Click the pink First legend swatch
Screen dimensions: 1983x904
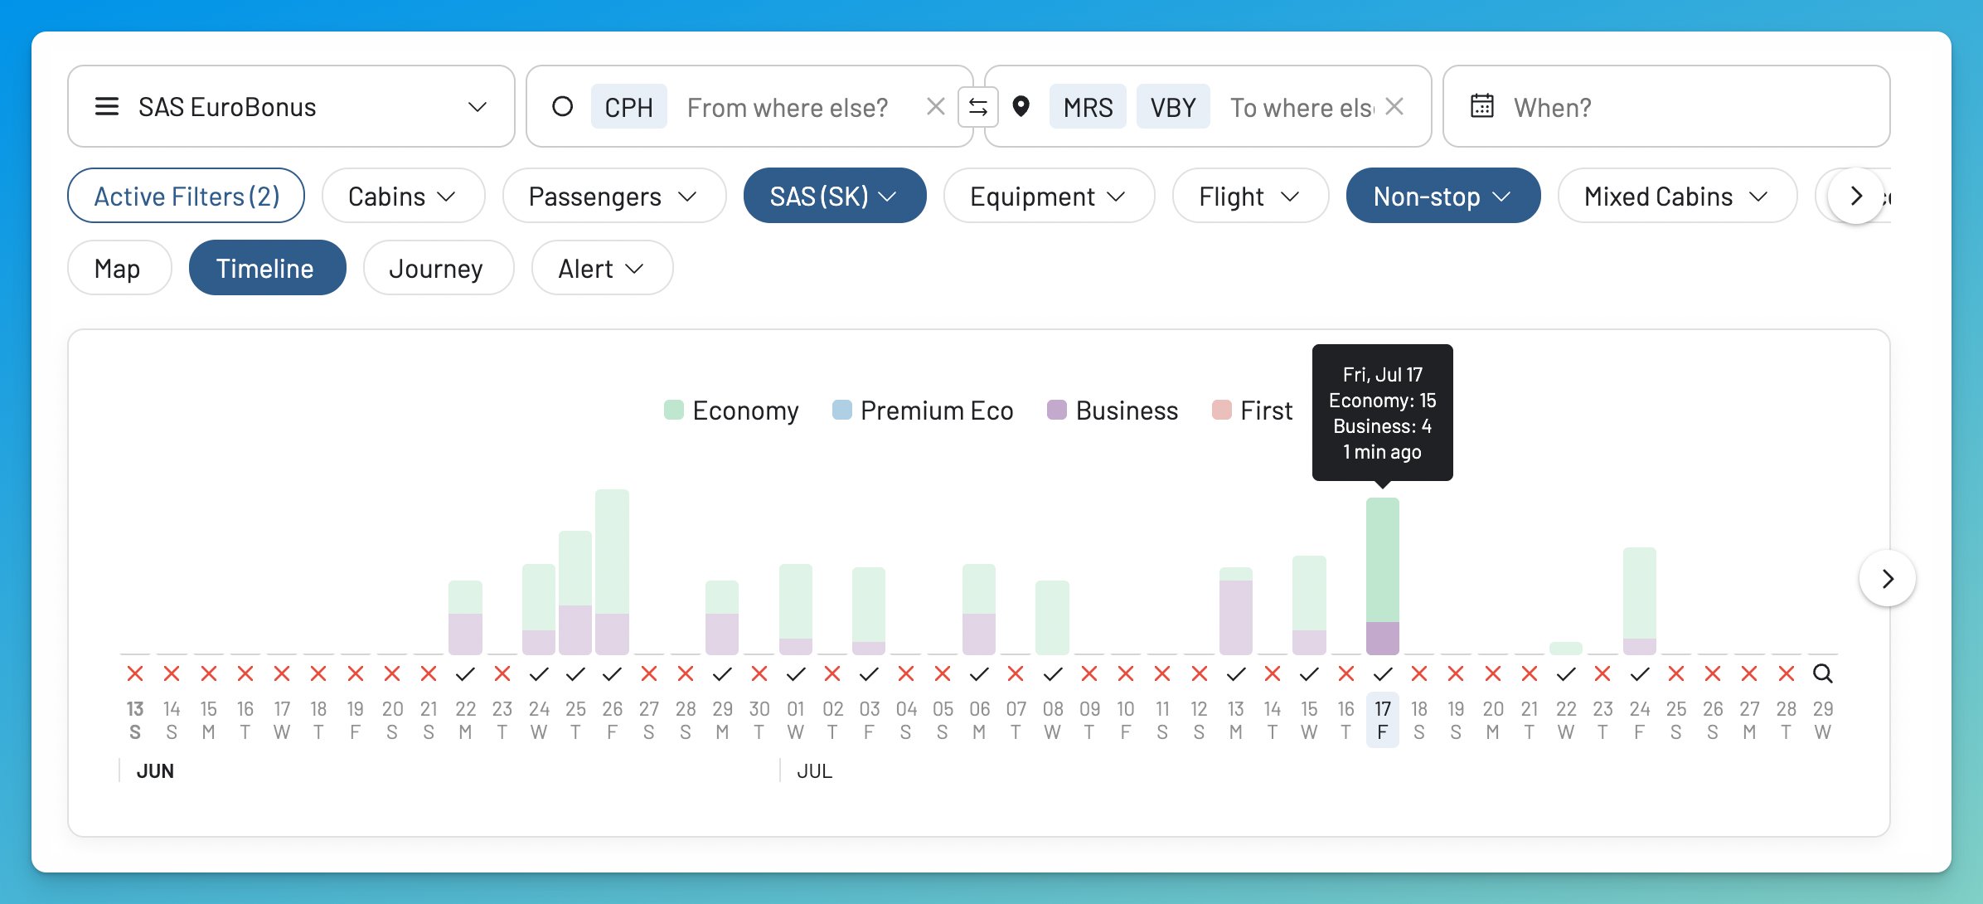(1222, 410)
